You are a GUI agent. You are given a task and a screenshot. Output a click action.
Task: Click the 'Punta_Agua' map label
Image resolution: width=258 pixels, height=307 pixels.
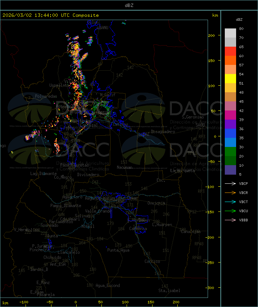[118, 250]
